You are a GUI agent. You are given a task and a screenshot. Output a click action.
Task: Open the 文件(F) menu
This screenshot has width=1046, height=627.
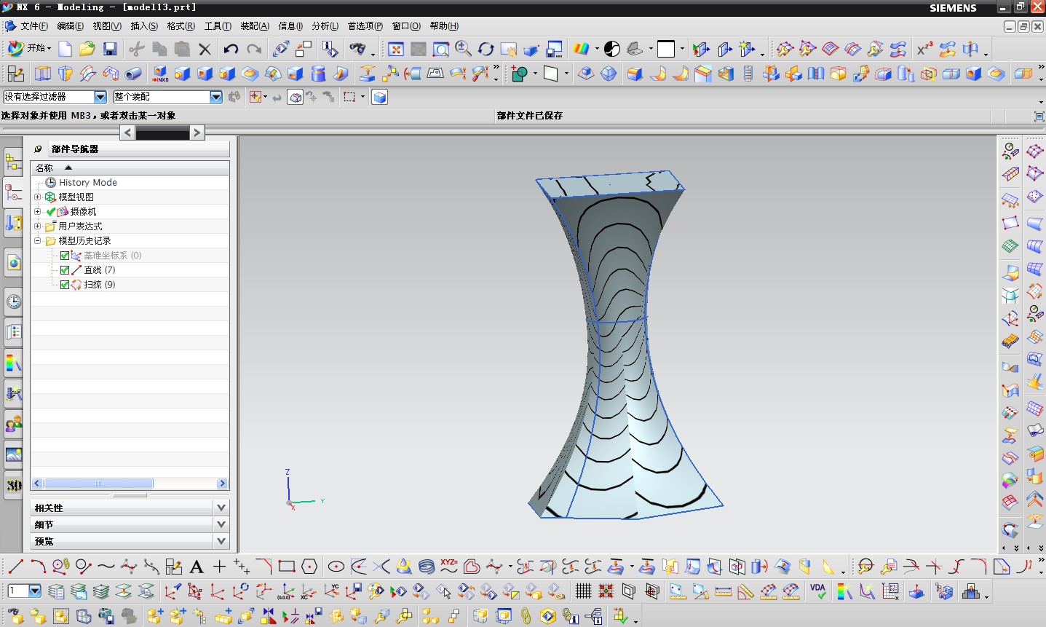[34, 26]
